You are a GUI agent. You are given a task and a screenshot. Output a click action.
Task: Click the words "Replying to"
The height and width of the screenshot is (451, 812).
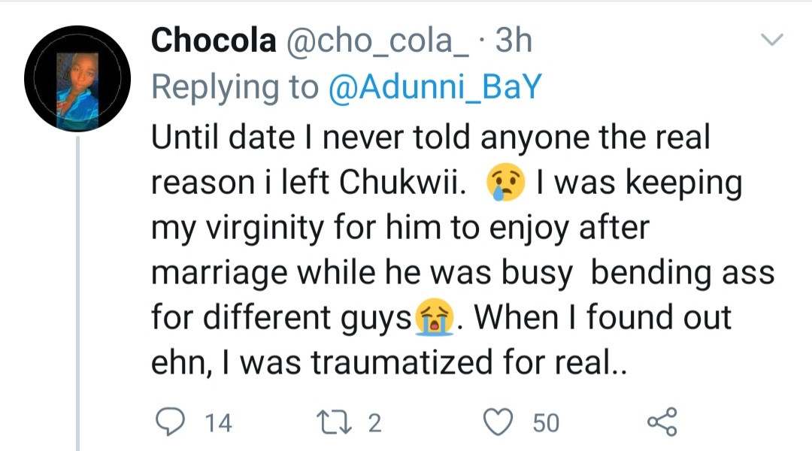click(x=235, y=87)
